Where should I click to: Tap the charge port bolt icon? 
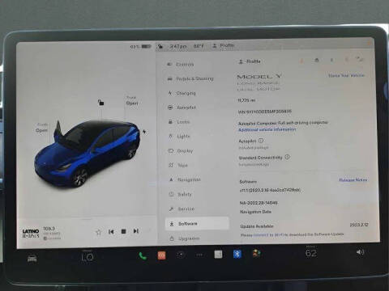pyautogui.click(x=144, y=132)
